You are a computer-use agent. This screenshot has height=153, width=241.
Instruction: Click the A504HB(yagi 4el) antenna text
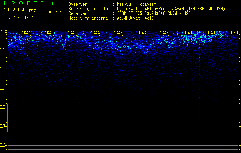(135, 18)
